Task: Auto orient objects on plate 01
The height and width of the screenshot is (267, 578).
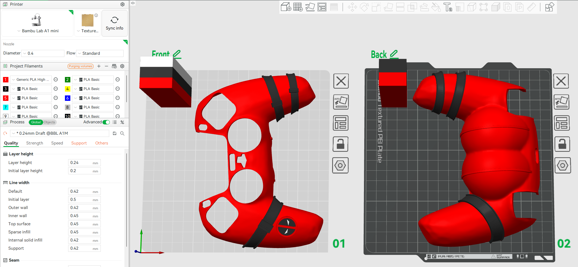Action: (341, 102)
